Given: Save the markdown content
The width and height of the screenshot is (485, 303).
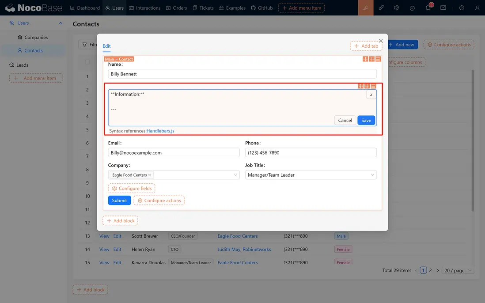Looking at the screenshot, I should pyautogui.click(x=366, y=120).
